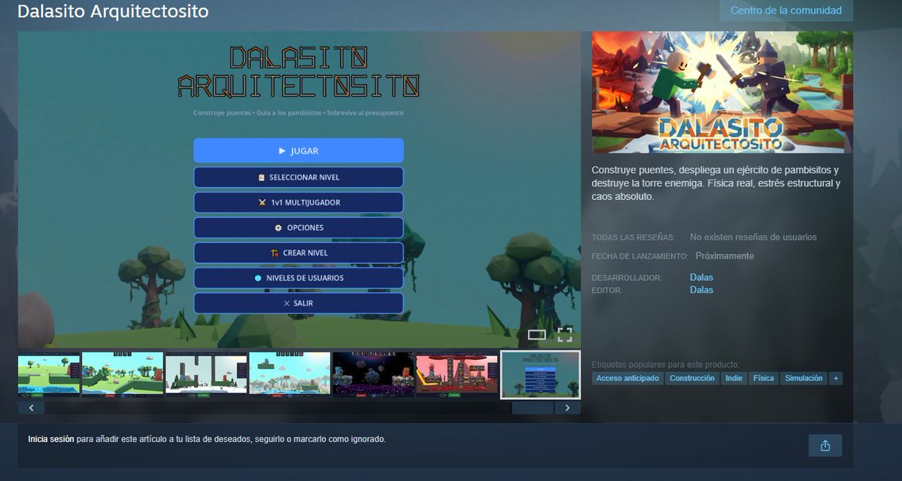The width and height of the screenshot is (902, 481).
Task: Click NIVELES DE USUARIOS in the screenshot
Action: pos(299,277)
